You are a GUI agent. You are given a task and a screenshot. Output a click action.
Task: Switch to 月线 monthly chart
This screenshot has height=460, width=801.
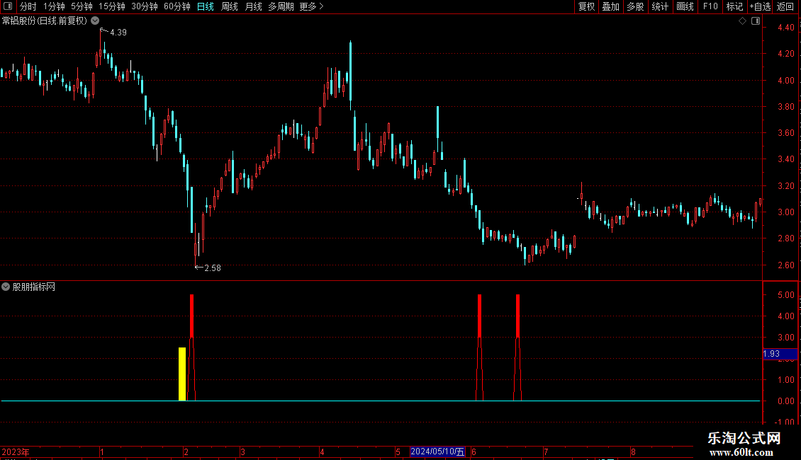point(253,6)
